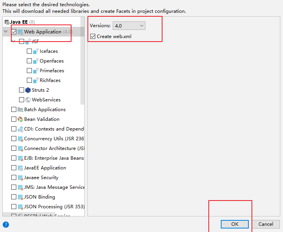Enable the Struts 2 checkbox
Image resolution: width=283 pixels, height=232 pixels.
(x=21, y=90)
